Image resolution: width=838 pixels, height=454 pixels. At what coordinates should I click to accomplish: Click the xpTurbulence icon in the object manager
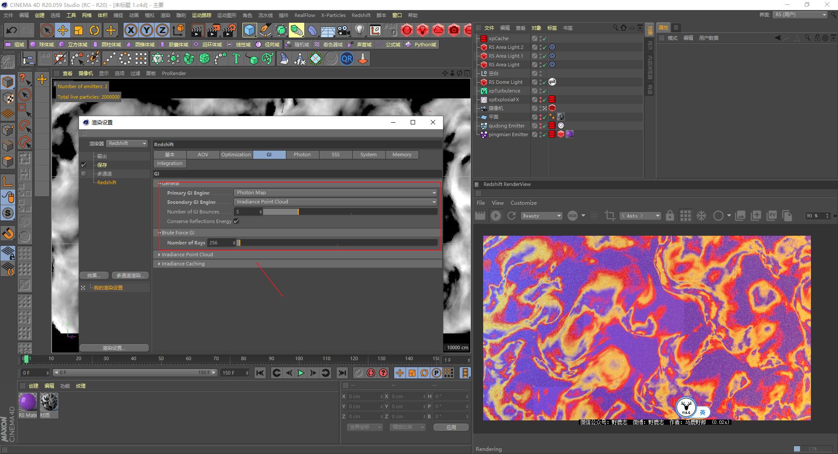click(484, 91)
